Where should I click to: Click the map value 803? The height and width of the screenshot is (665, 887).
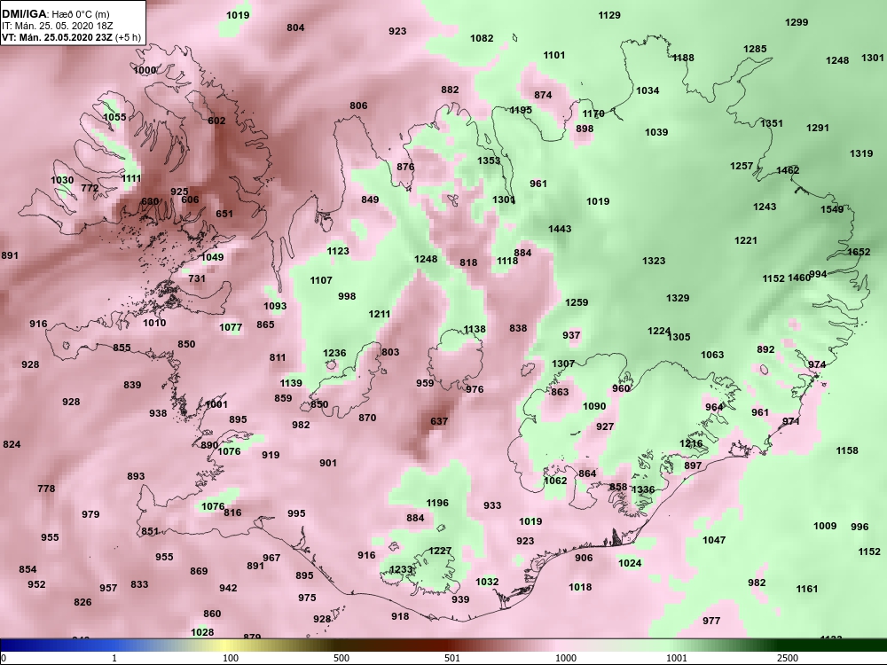click(390, 352)
